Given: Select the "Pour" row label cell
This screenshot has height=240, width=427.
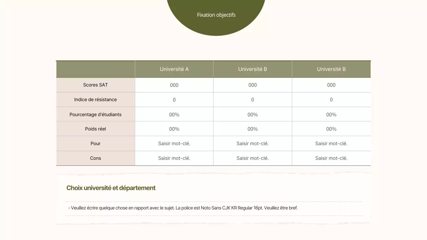Looking at the screenshot, I should pyautogui.click(x=95, y=144).
